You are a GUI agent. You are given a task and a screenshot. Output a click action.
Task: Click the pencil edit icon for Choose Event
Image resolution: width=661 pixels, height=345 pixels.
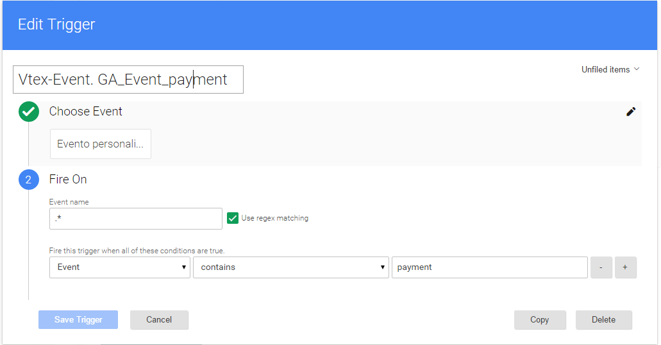click(631, 112)
